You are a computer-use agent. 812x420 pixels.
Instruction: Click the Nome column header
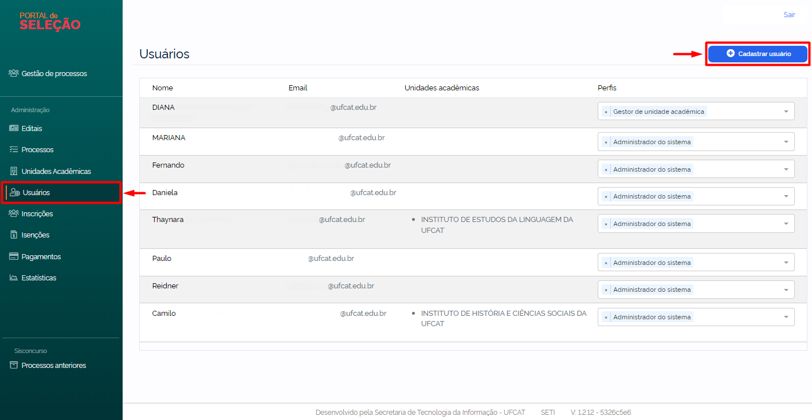pyautogui.click(x=163, y=88)
